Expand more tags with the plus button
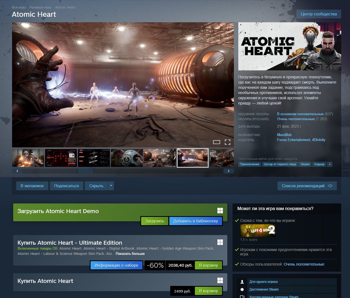 (330, 164)
